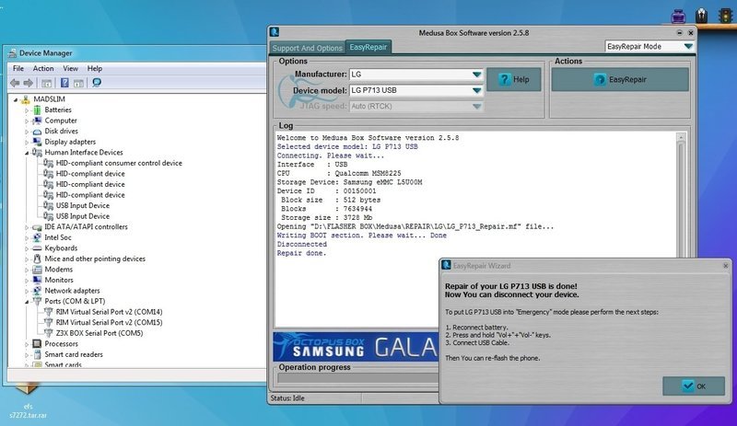This screenshot has width=737, height=426.
Task: Select HID-compliant consumer control device
Action: [119, 163]
